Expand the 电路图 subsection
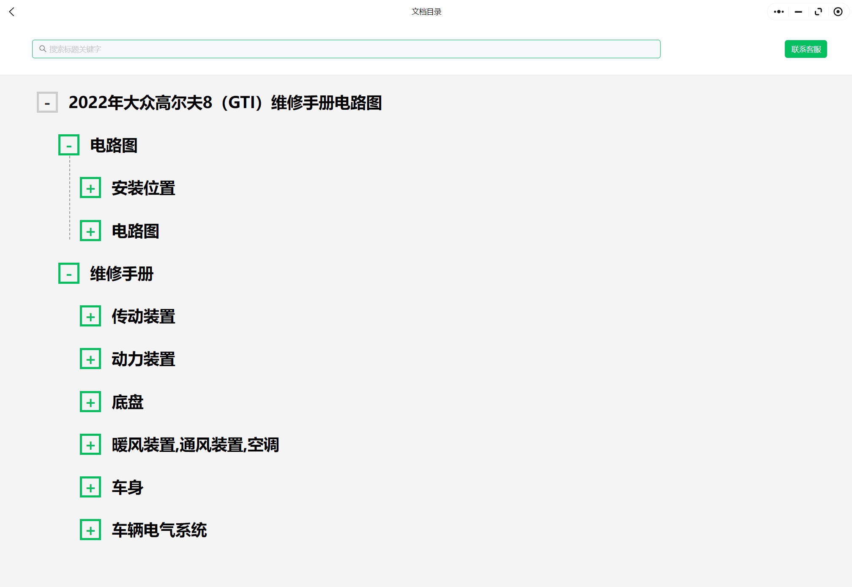The image size is (852, 587). (90, 231)
